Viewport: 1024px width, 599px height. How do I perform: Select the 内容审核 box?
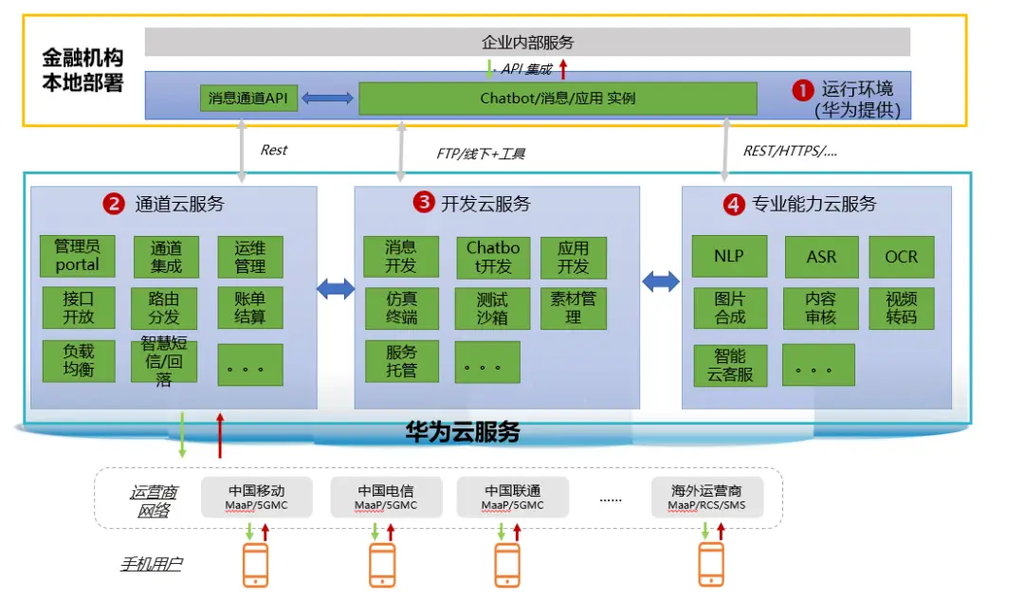[x=821, y=308]
